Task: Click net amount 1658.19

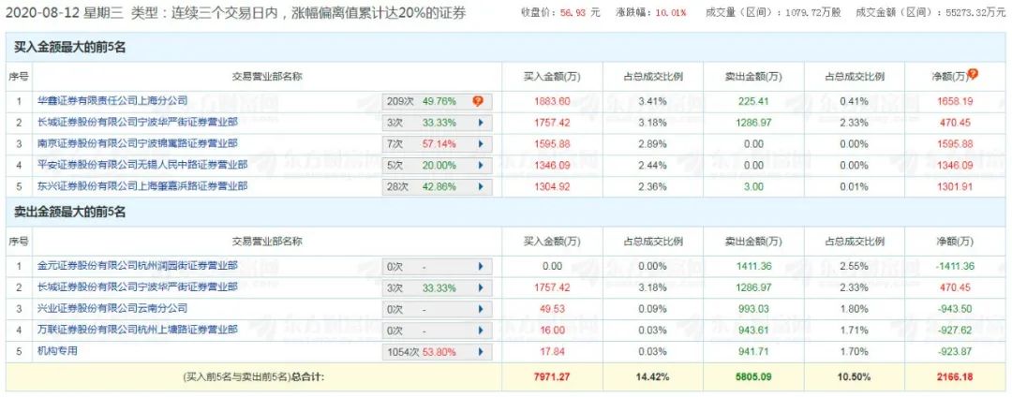Action: tap(955, 101)
